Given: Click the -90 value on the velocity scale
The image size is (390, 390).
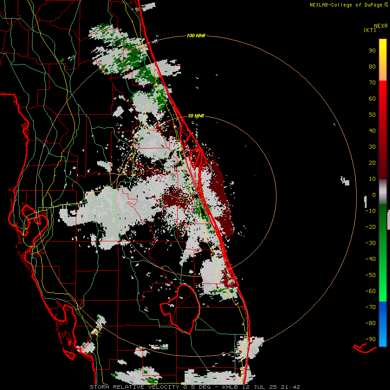Looking at the screenshot, I should pos(370,339).
